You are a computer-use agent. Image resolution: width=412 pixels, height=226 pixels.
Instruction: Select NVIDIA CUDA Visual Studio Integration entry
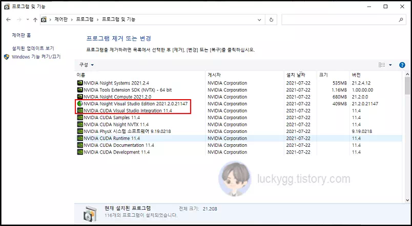coord(128,110)
